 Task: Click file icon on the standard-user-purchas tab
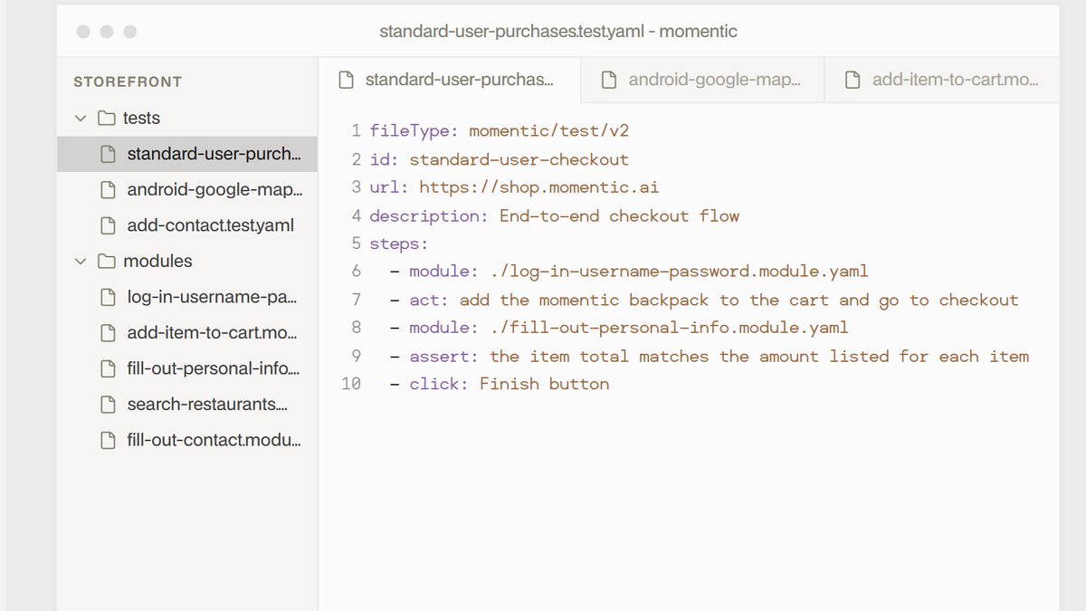pyautogui.click(x=345, y=80)
